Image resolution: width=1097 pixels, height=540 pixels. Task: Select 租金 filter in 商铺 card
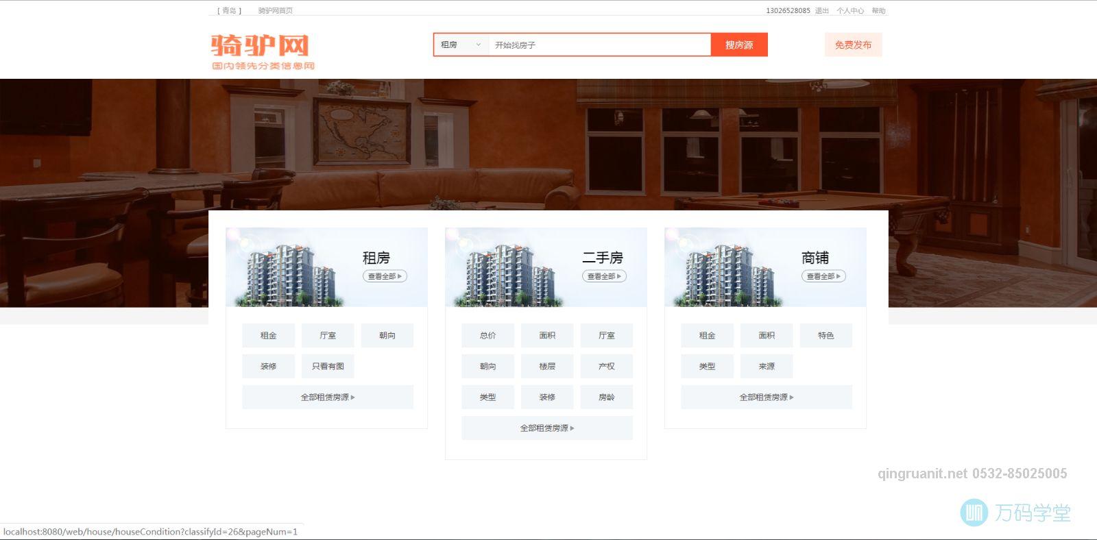708,335
